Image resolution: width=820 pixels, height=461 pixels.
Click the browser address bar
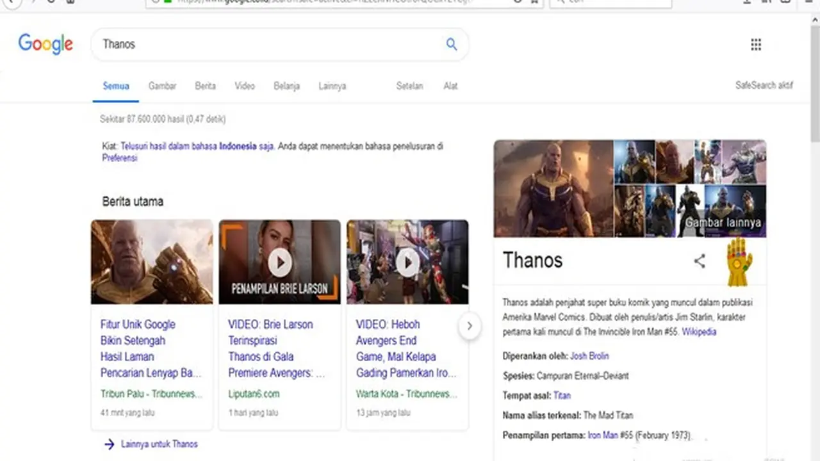coord(345,2)
